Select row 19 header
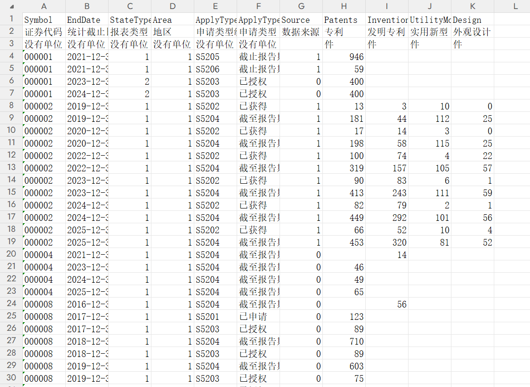This screenshot has height=387, width=530. 11,242
